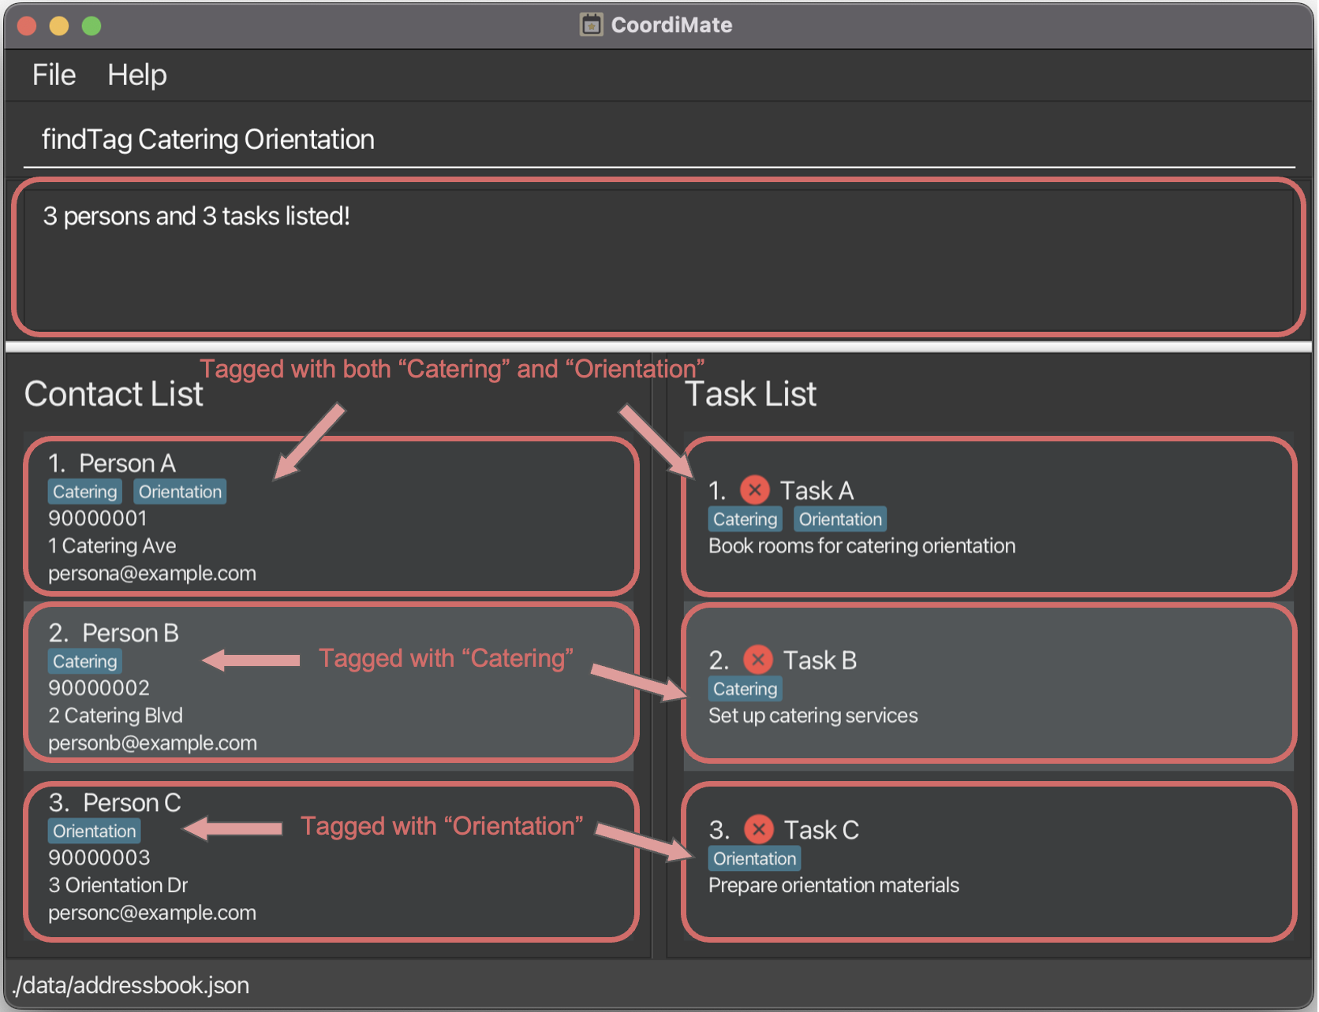Click the green maximize window button
The image size is (1319, 1012).
pos(92,26)
